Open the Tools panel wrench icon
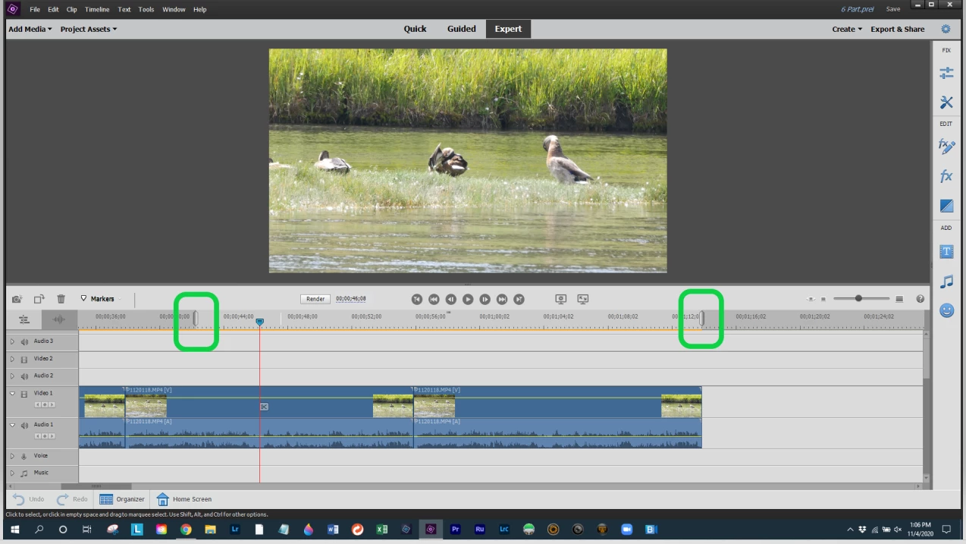The image size is (966, 544). [946, 102]
